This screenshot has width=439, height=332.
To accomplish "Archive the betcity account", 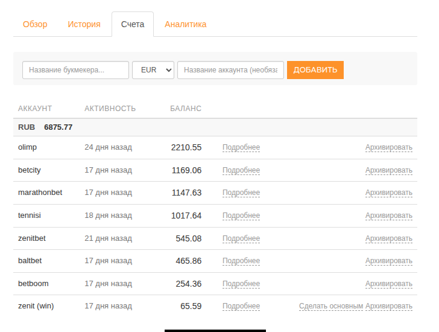I will 388,170.
